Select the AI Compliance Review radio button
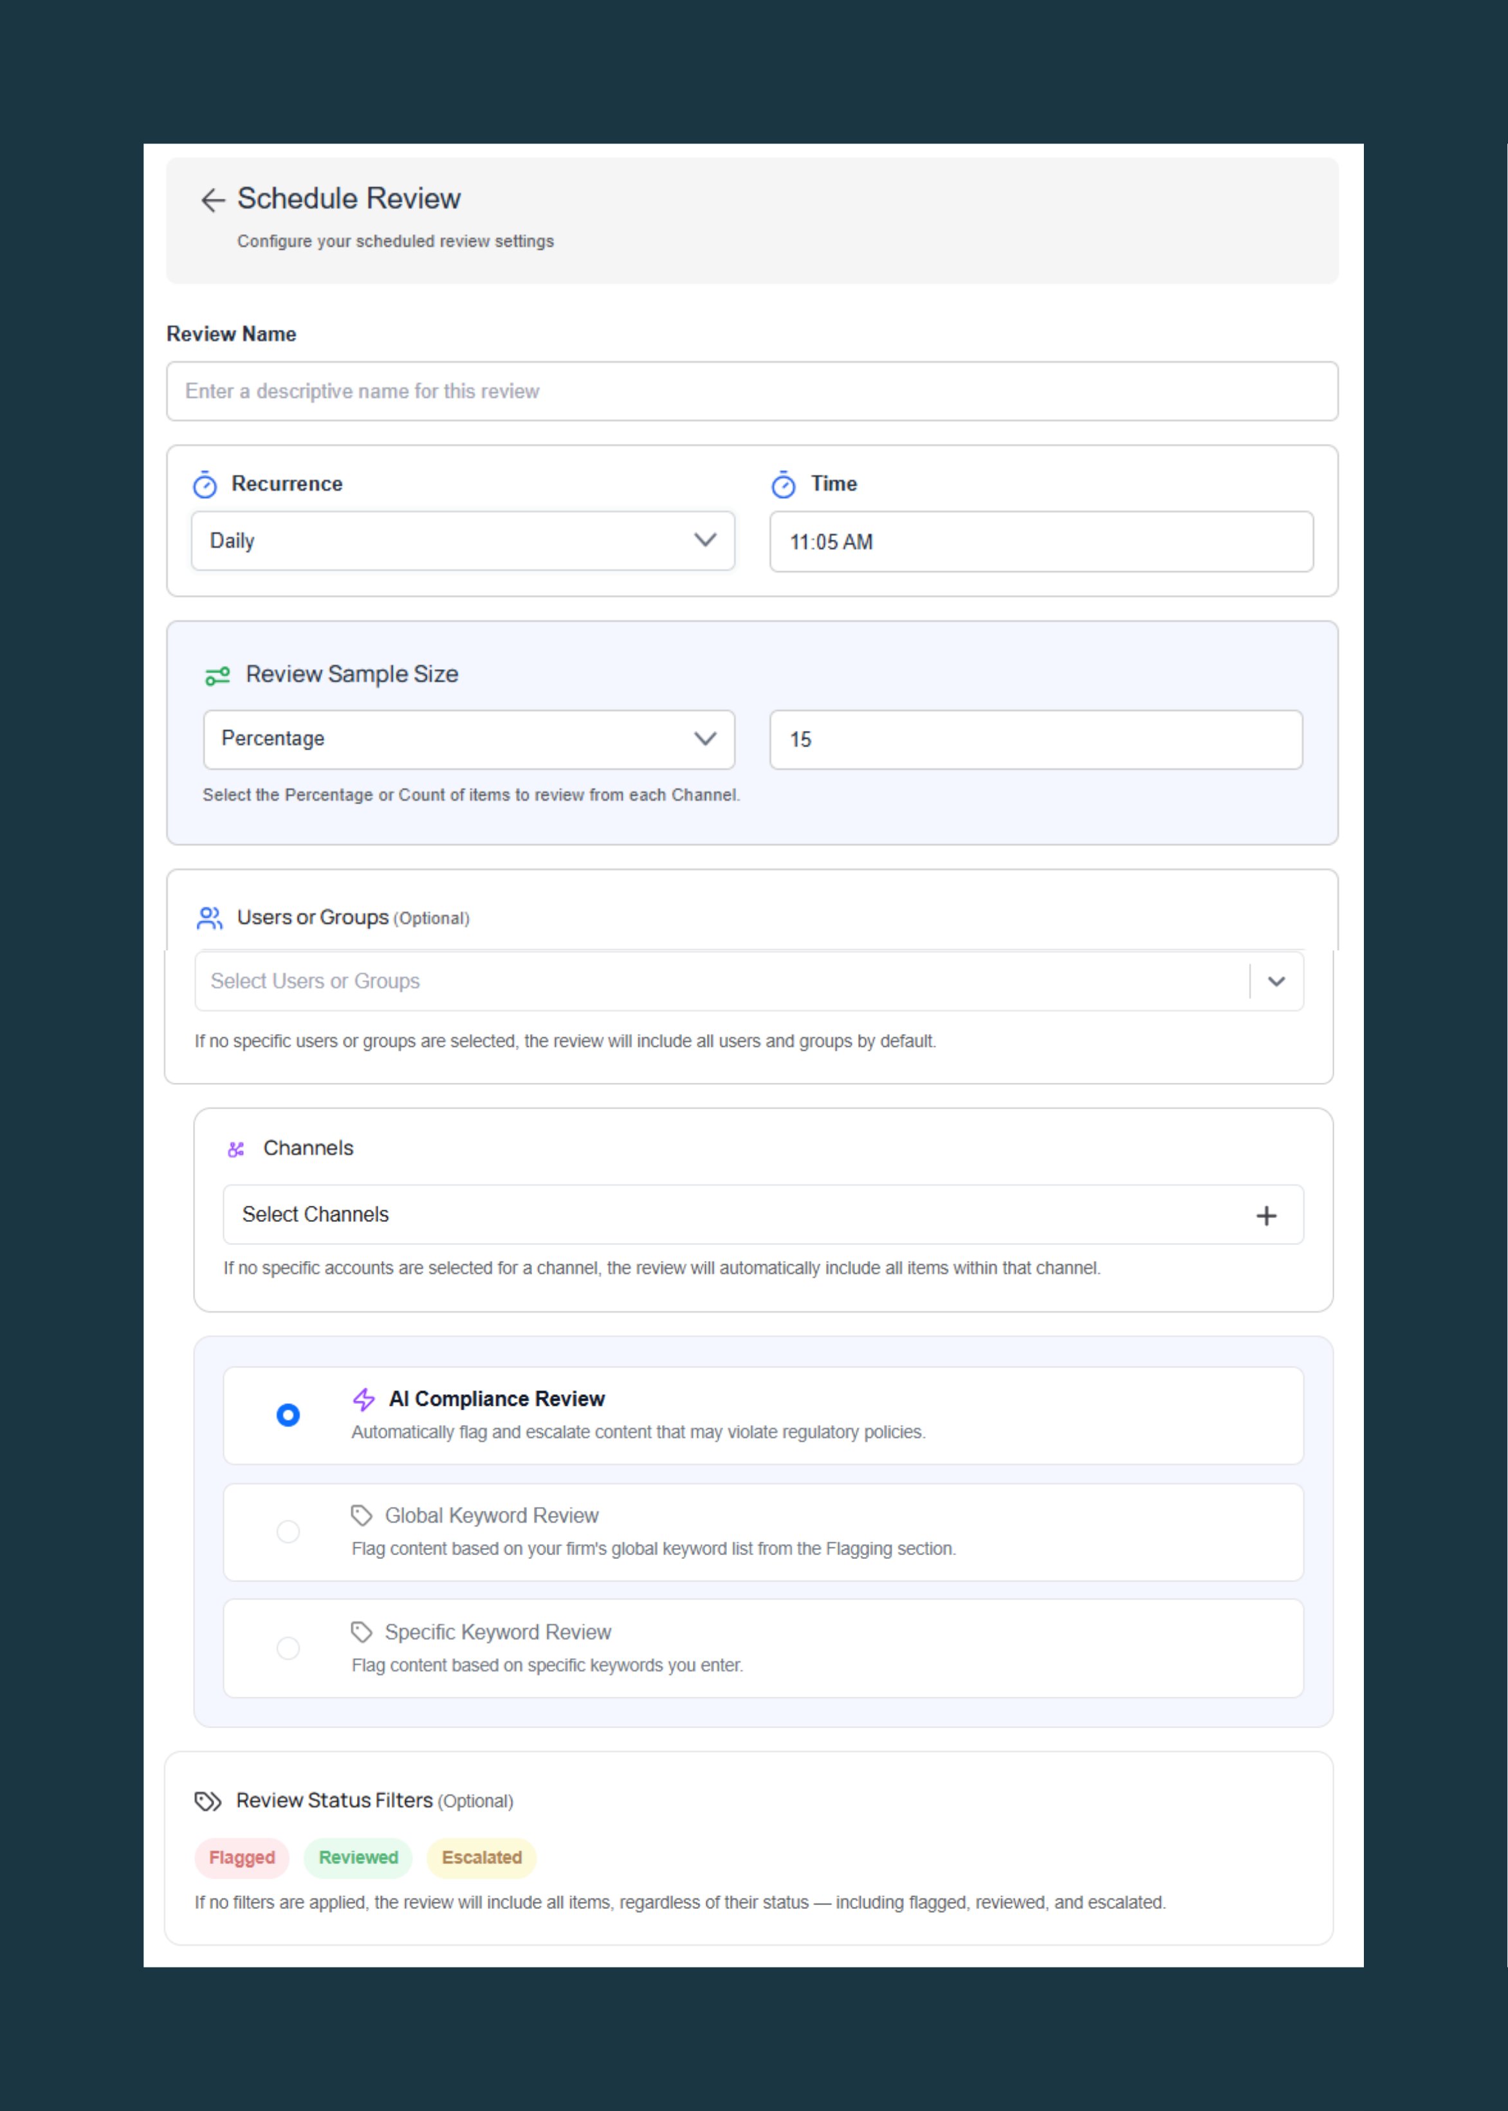Image resolution: width=1508 pixels, height=2111 pixels. pos(288,1414)
